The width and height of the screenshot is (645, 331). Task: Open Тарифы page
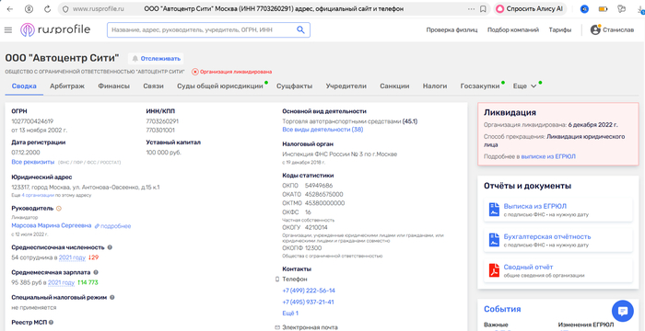coord(560,29)
